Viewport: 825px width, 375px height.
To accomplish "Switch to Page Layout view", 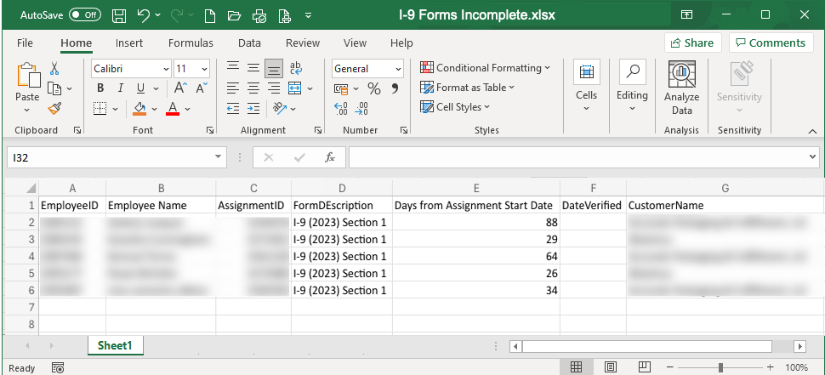I will (611, 367).
